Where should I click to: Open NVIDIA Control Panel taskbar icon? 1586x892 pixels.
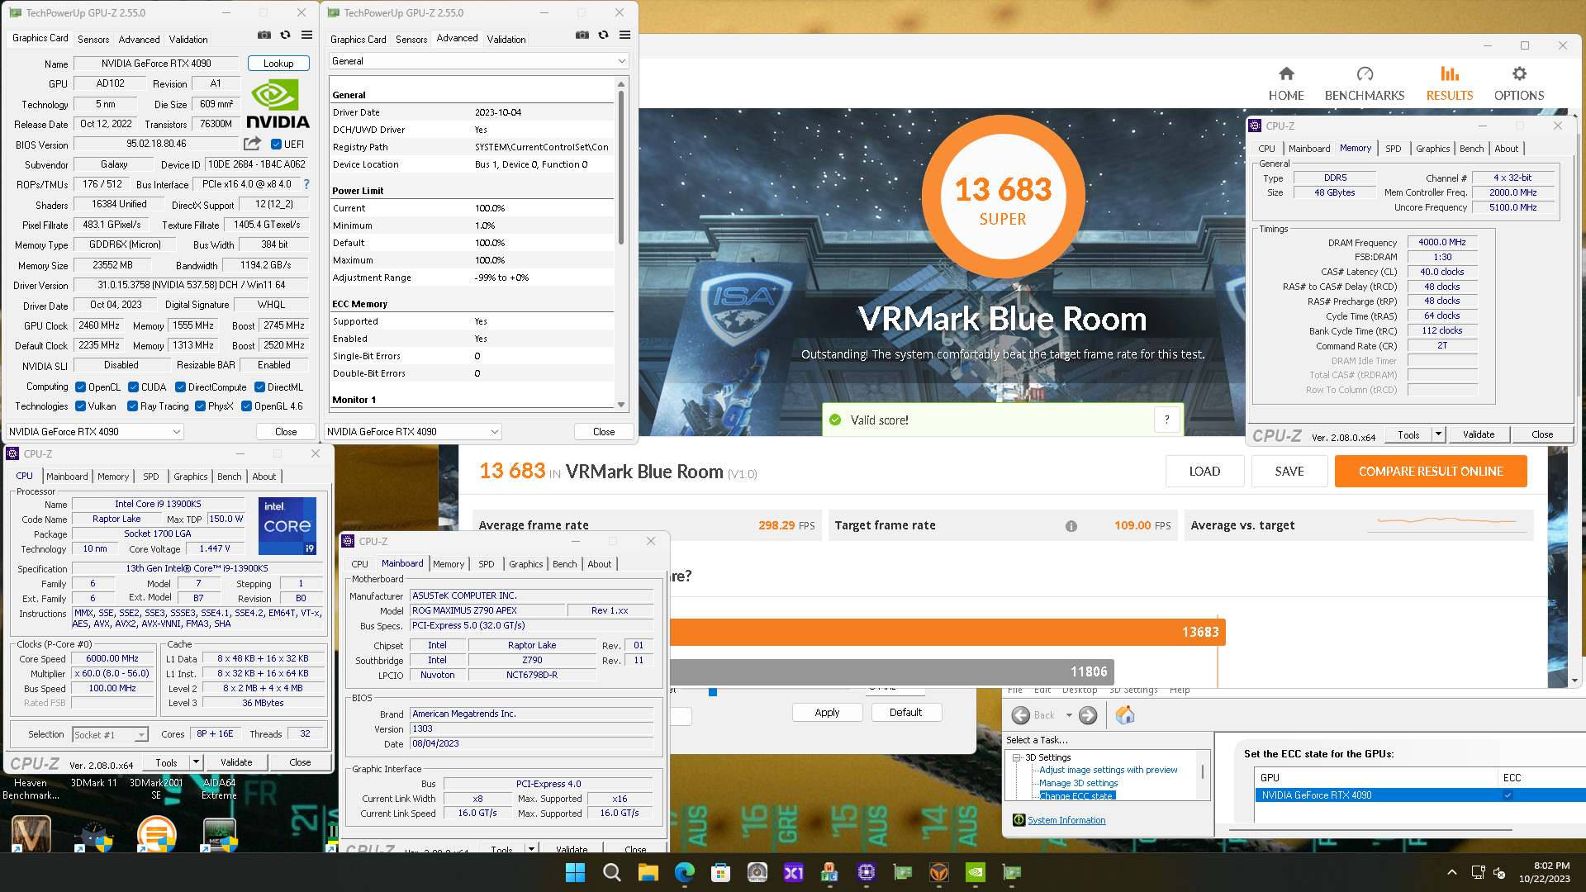tap(975, 872)
